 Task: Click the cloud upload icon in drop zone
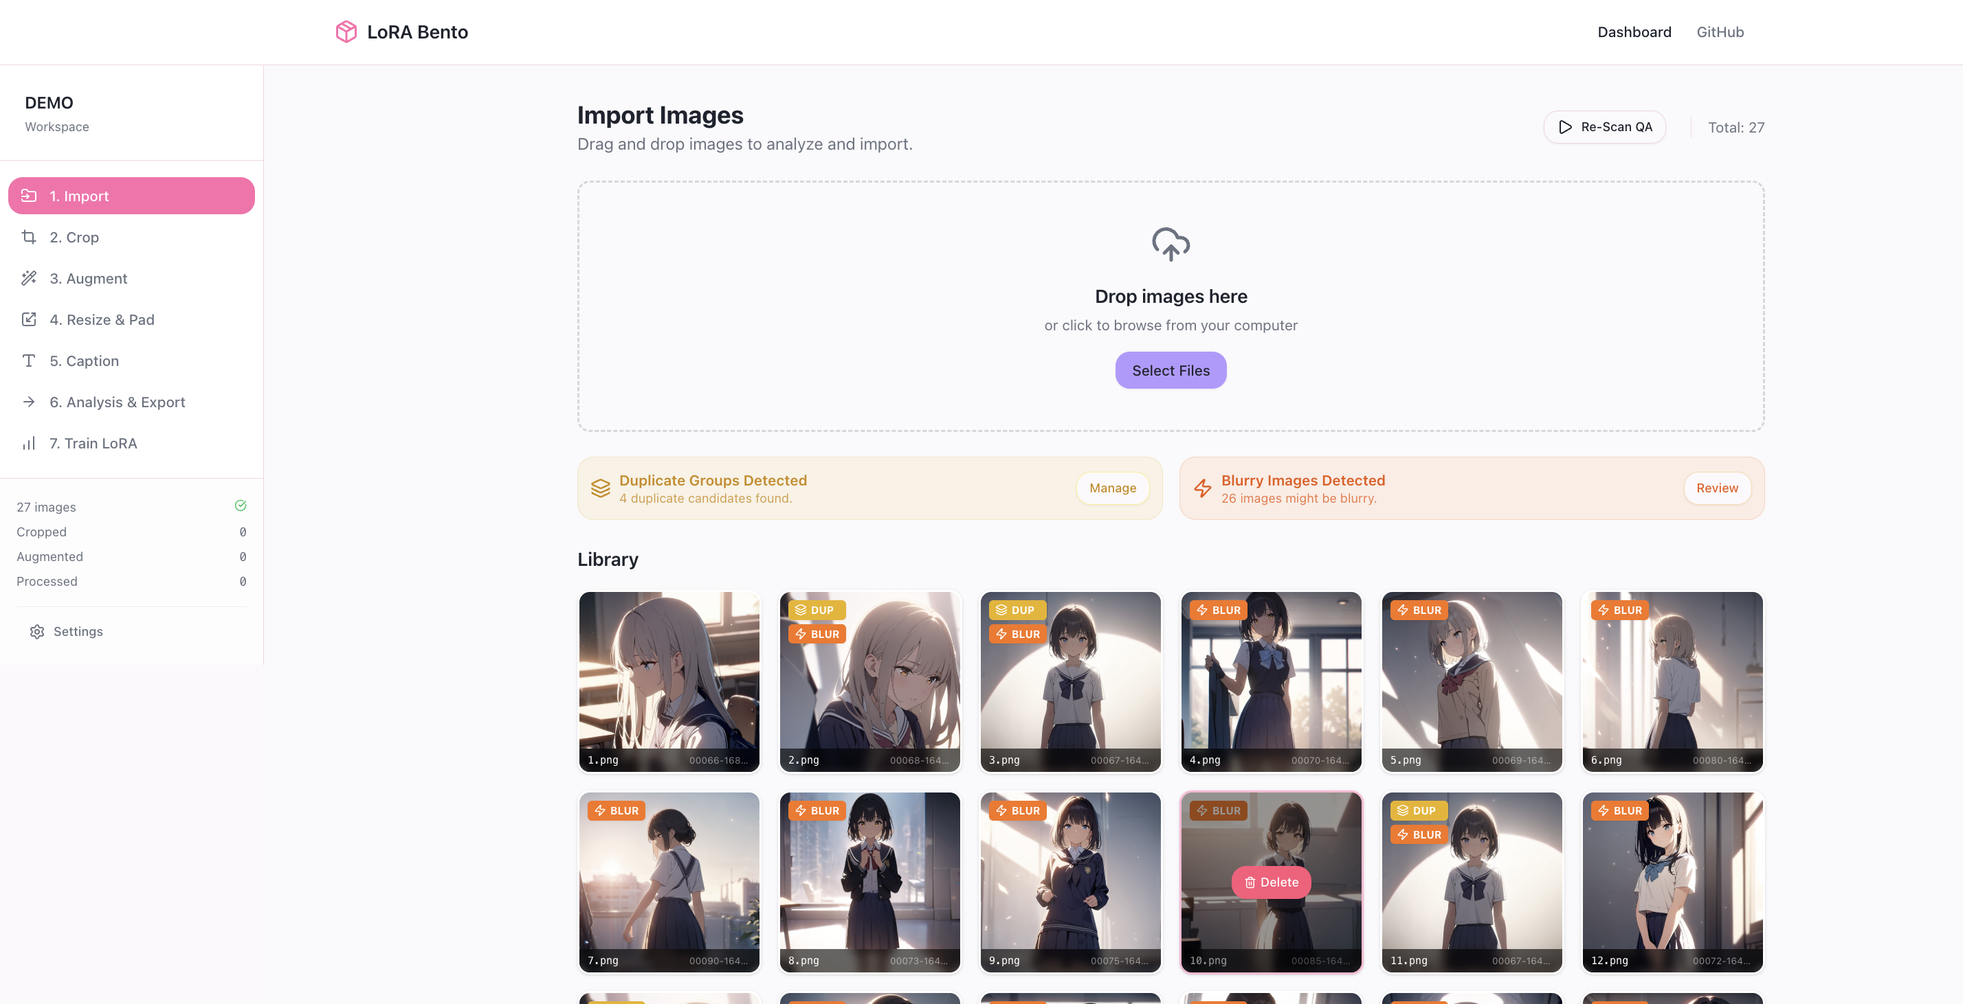pos(1171,244)
